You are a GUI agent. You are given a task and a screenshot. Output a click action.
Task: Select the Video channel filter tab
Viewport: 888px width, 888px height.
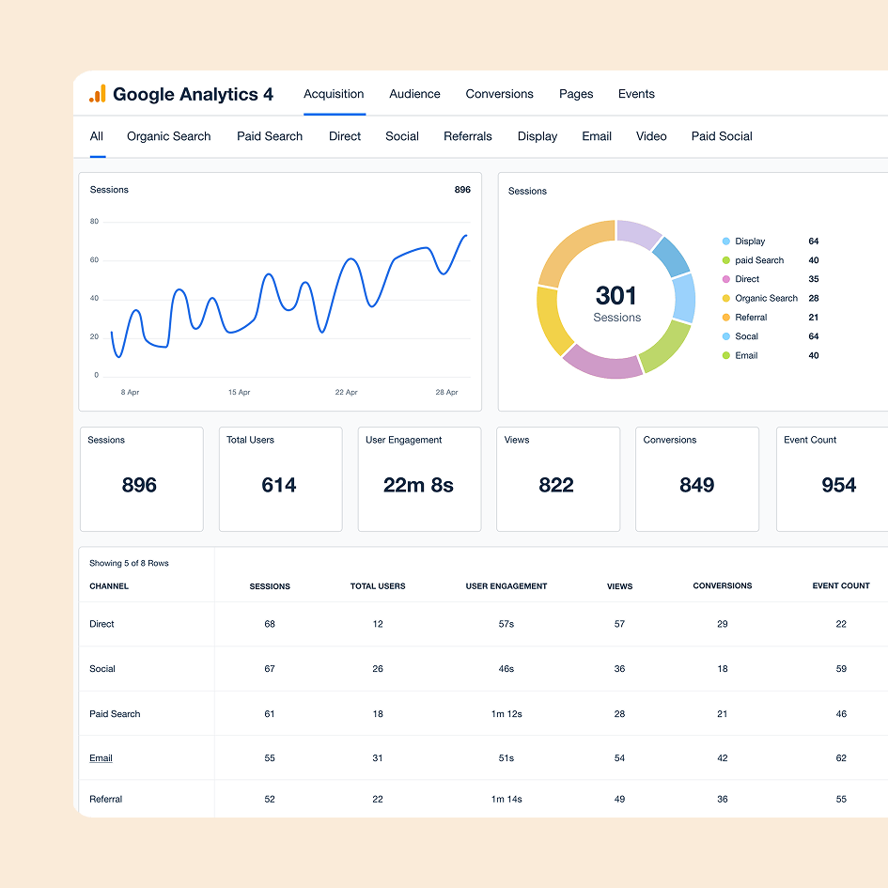point(651,136)
